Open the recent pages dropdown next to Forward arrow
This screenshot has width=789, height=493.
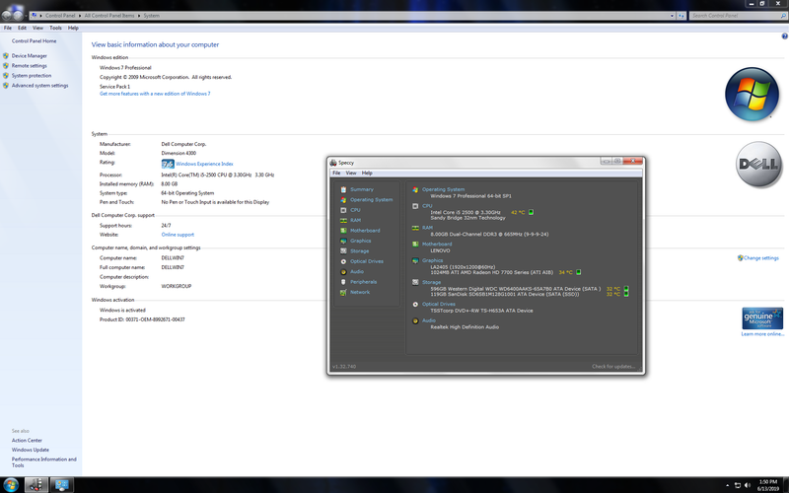(26, 16)
